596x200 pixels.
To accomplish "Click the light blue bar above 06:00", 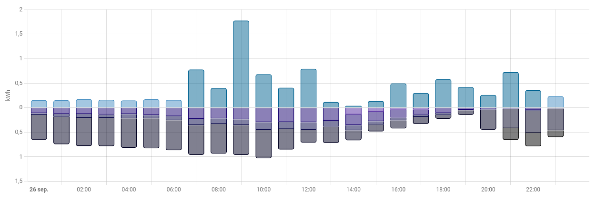I will 173,104.
